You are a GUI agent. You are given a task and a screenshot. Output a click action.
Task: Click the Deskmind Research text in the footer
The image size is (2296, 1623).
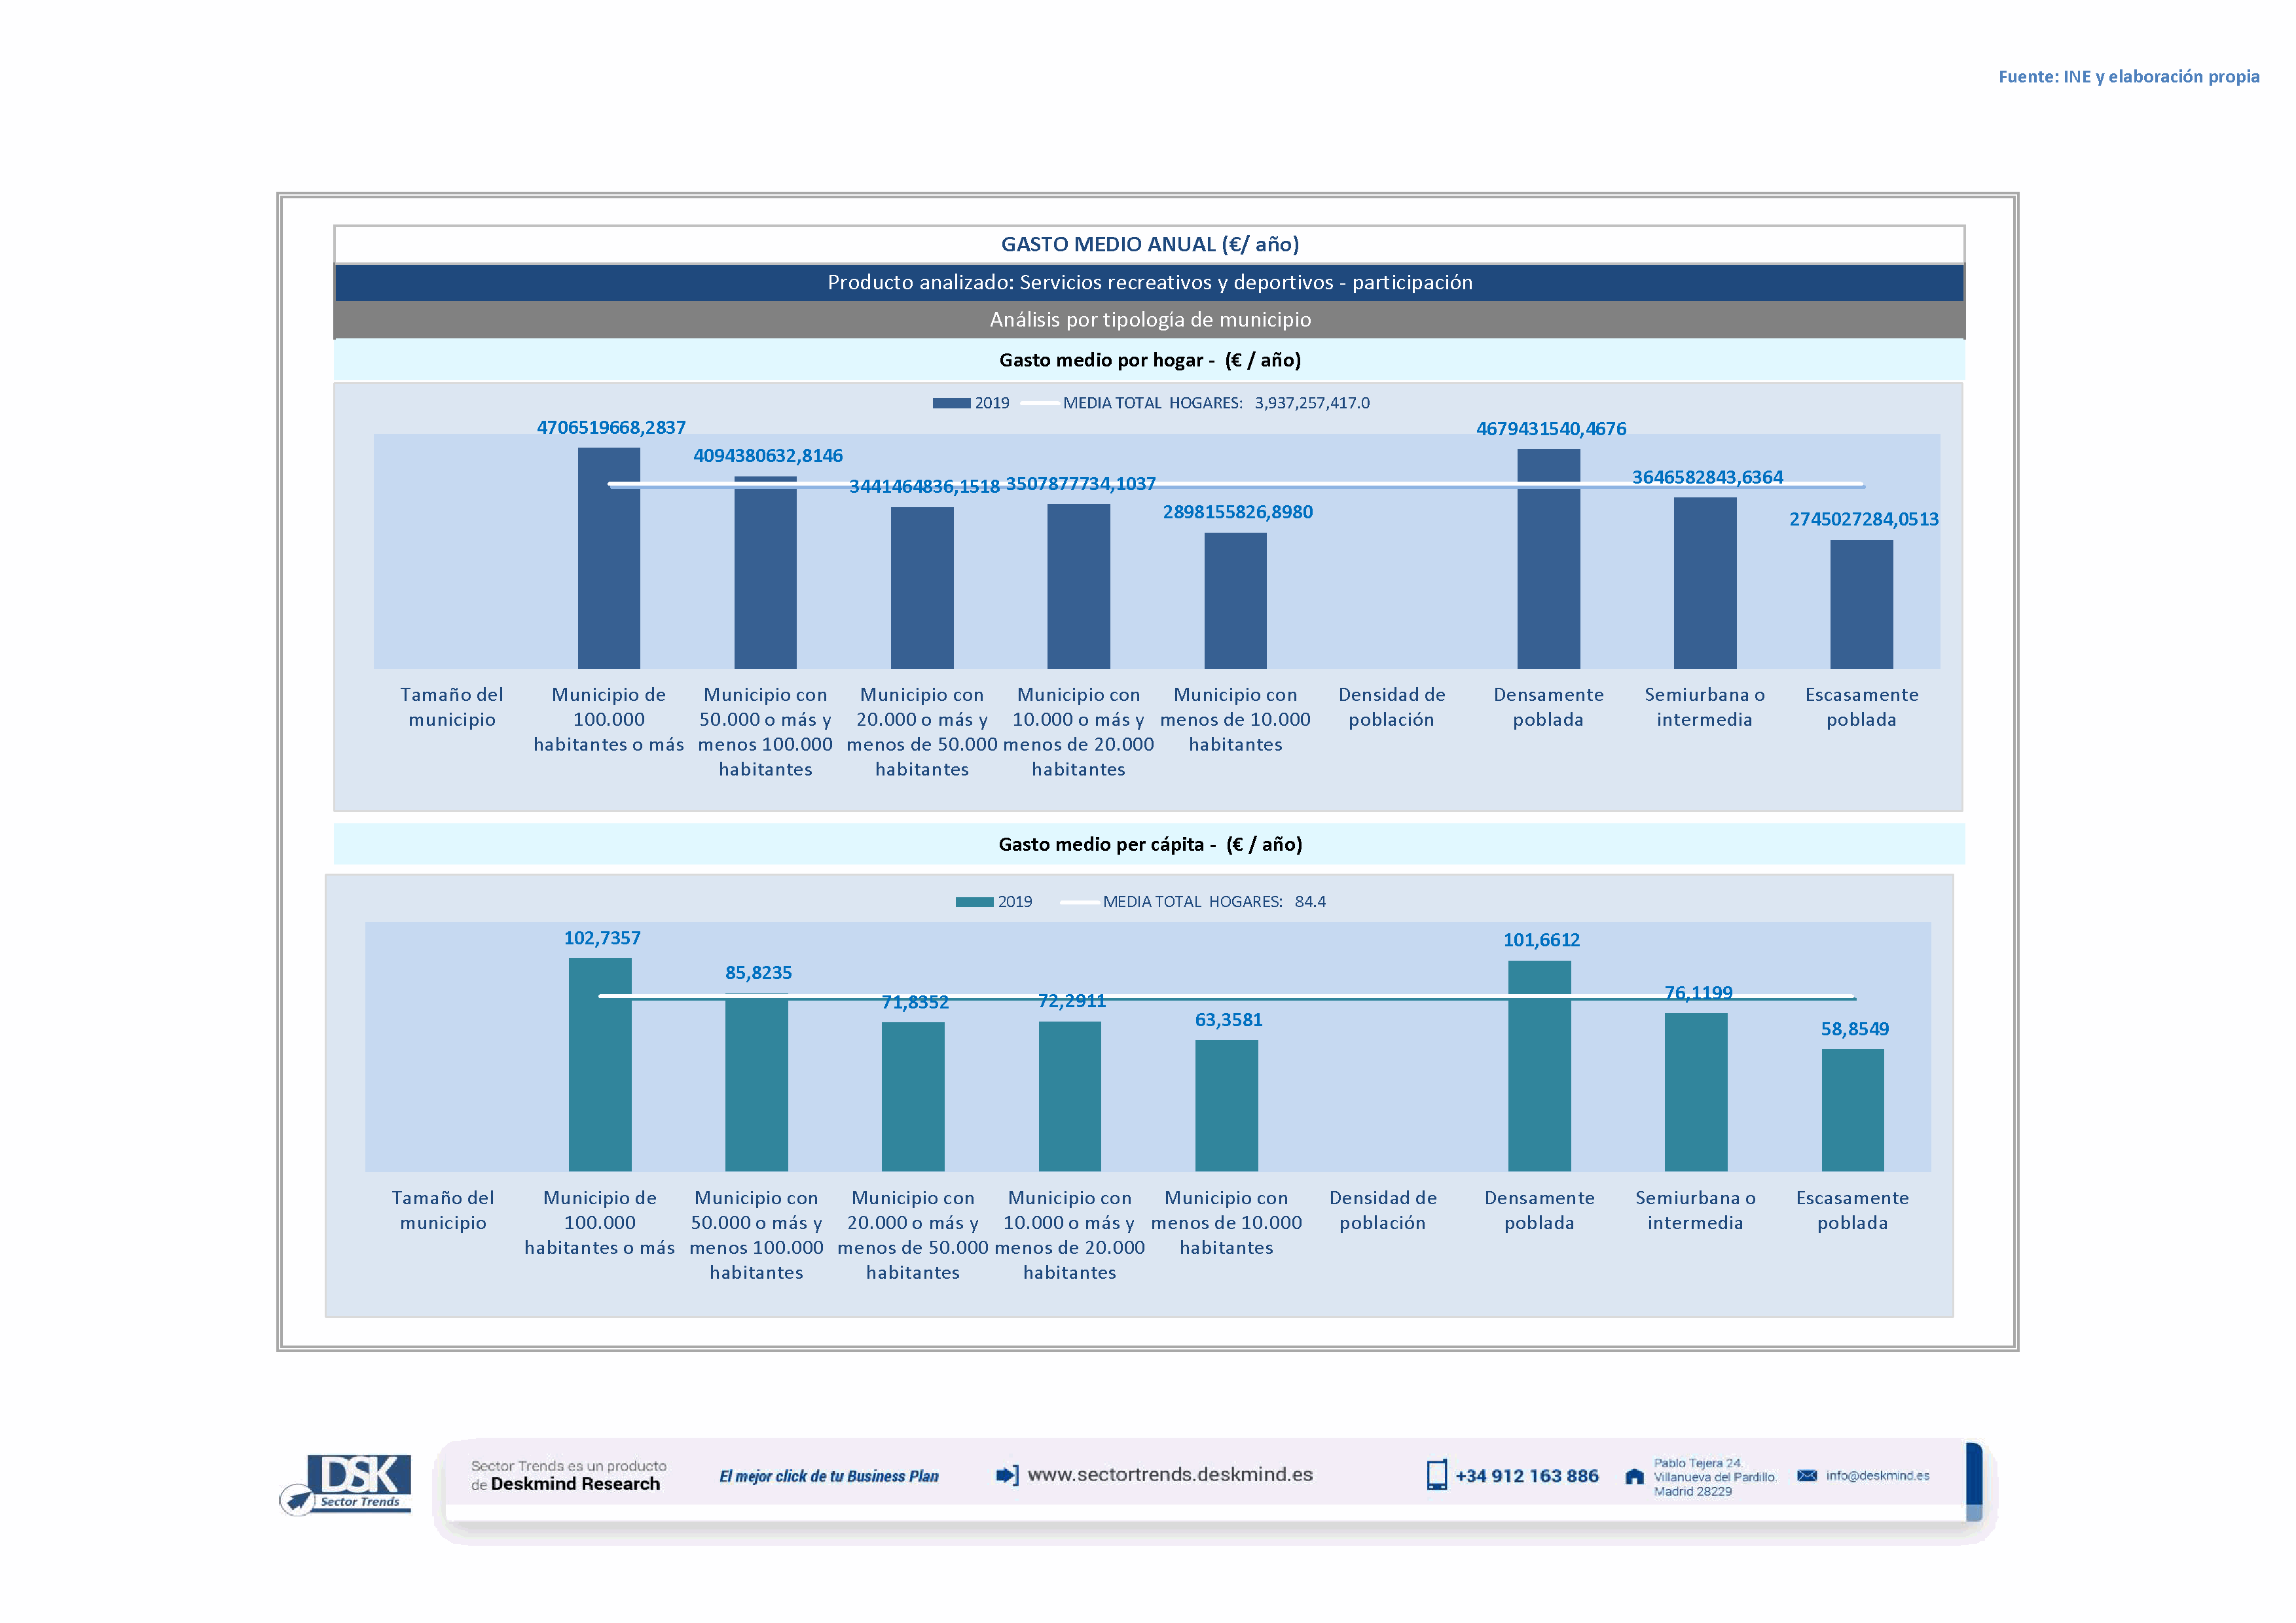tap(575, 1484)
